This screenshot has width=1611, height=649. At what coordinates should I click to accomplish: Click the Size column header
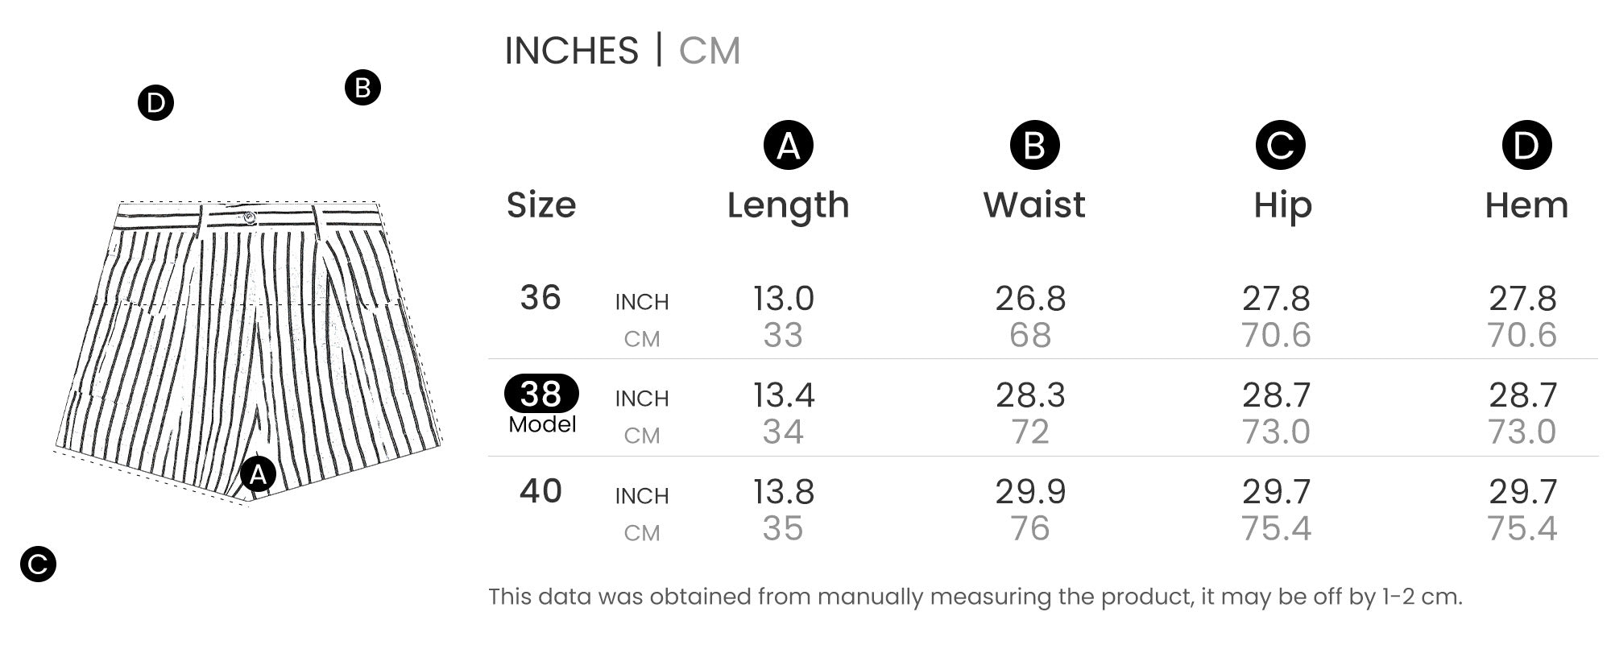541,205
